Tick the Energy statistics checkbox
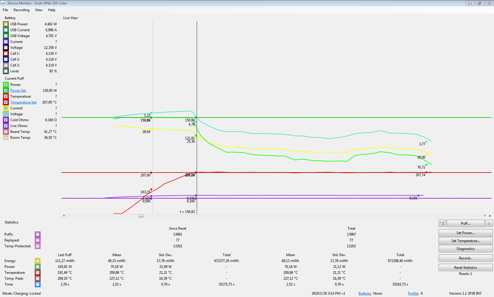This screenshot has width=494, height=297. click(x=37, y=261)
